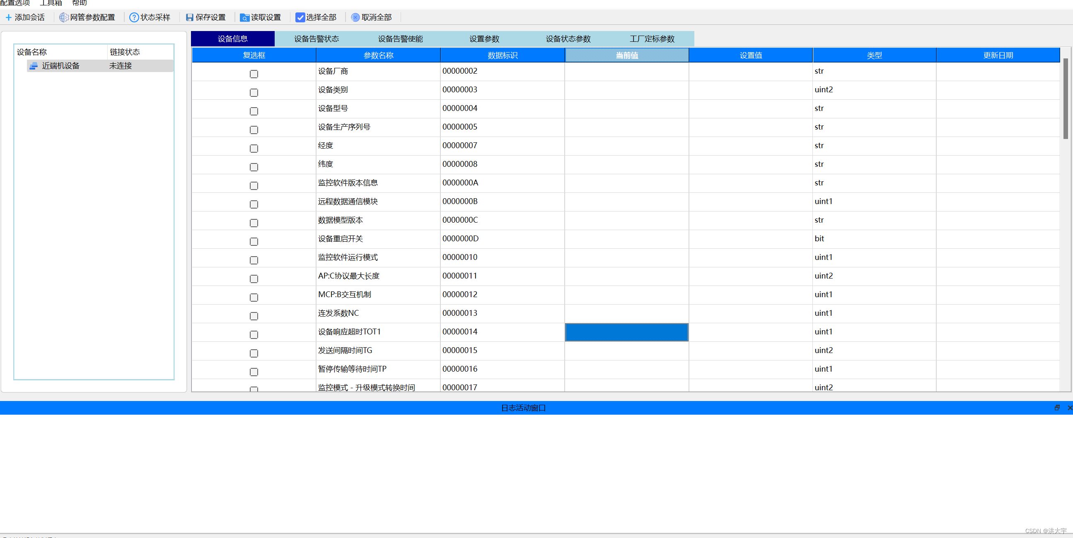The width and height of the screenshot is (1073, 538).
Task: Click the 选择全部 button label
Action: tap(321, 17)
